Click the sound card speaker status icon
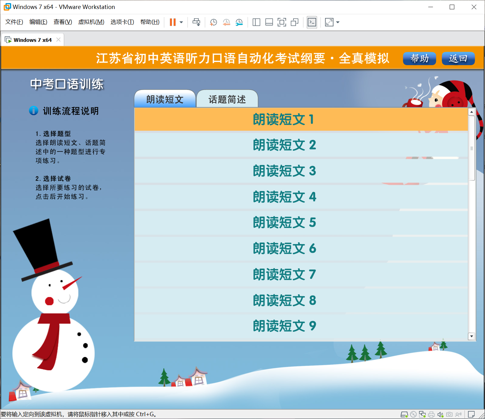 pos(440,414)
